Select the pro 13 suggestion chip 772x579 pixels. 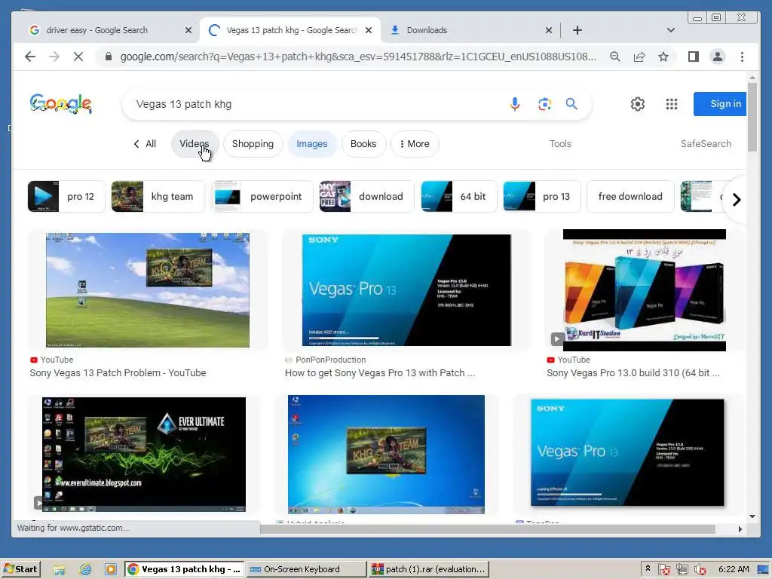point(541,197)
